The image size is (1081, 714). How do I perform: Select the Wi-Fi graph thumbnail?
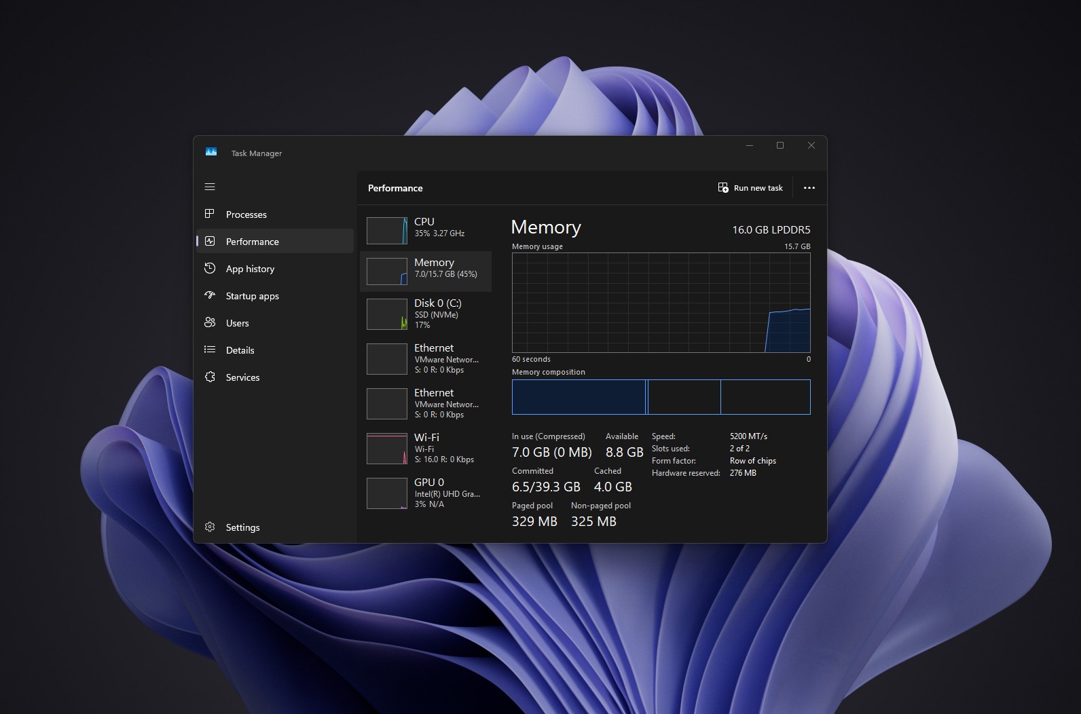[x=387, y=449]
